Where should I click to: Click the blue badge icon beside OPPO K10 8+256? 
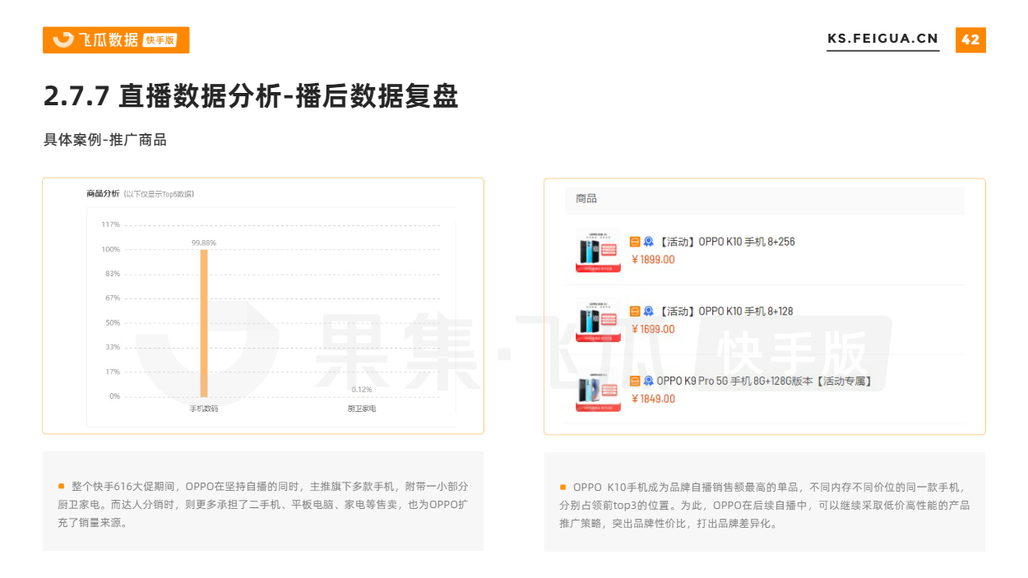(x=648, y=242)
